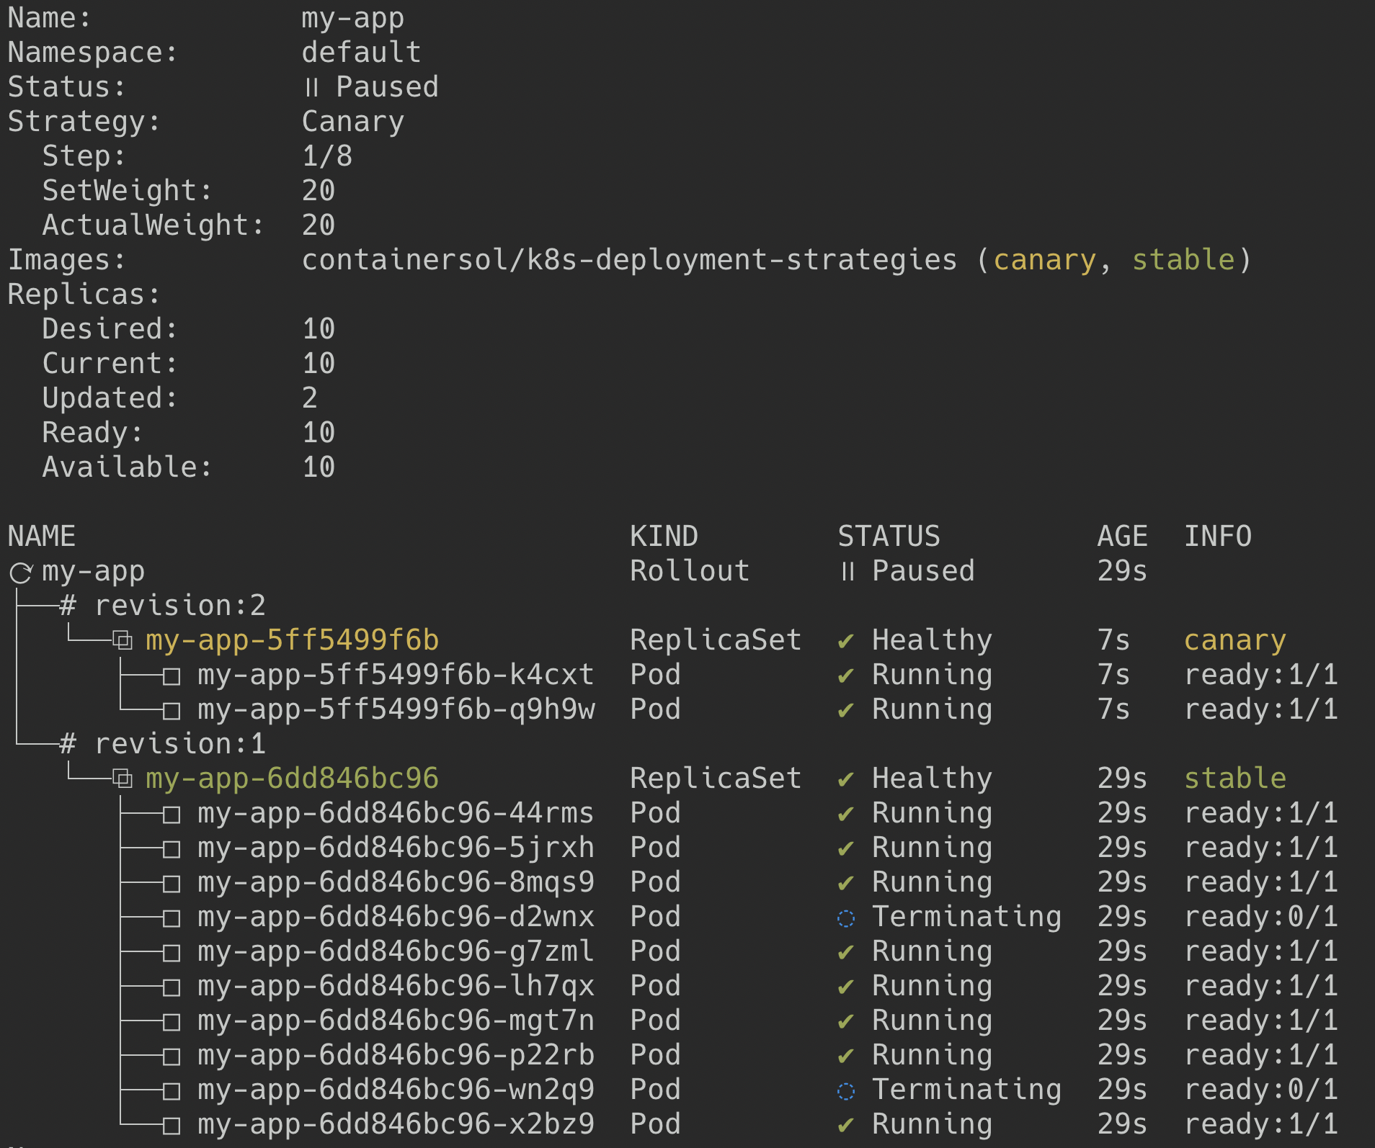The image size is (1375, 1148).
Task: Click "ready:1/1" info for pod q9h9w
Action: [1261, 709]
